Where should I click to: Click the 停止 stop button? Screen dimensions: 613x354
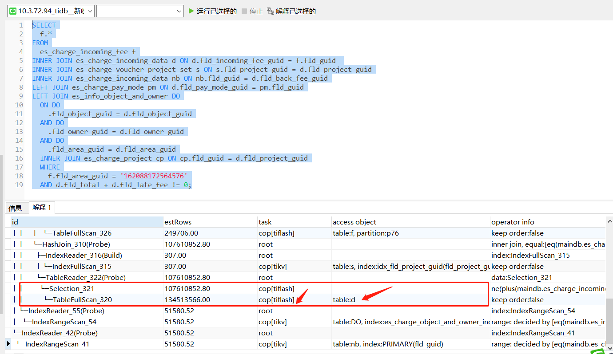coord(252,11)
